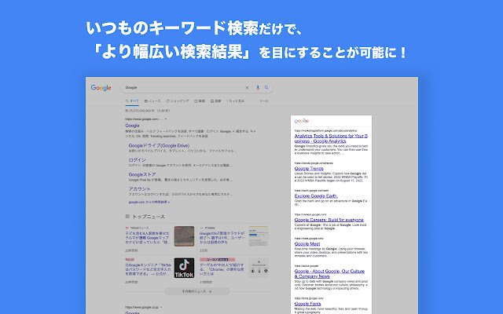Open more results from google.com link
The width and height of the screenshot is (503, 314).
click(x=149, y=203)
